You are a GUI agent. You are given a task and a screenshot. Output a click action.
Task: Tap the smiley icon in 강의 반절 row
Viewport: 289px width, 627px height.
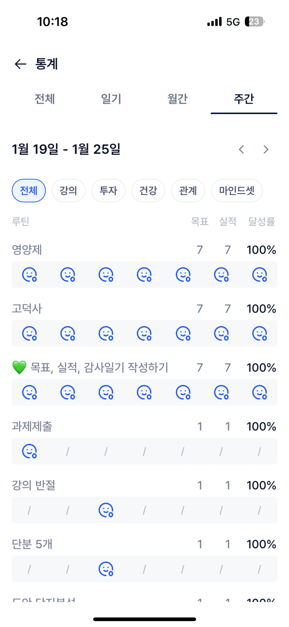[106, 510]
